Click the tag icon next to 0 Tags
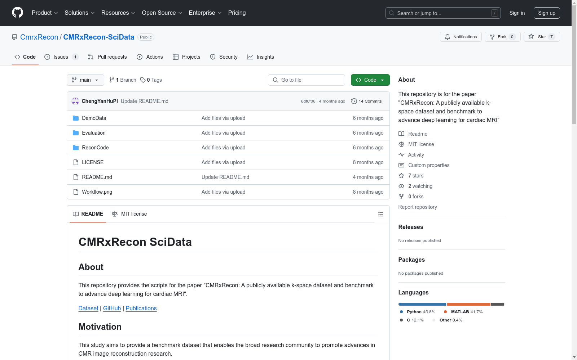This screenshot has width=577, height=360. (143, 80)
